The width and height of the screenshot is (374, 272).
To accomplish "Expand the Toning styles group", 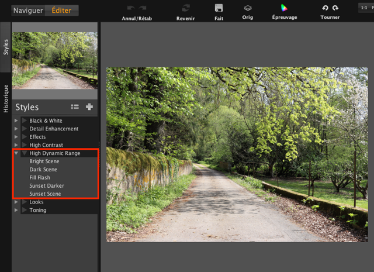I will tap(16, 210).
